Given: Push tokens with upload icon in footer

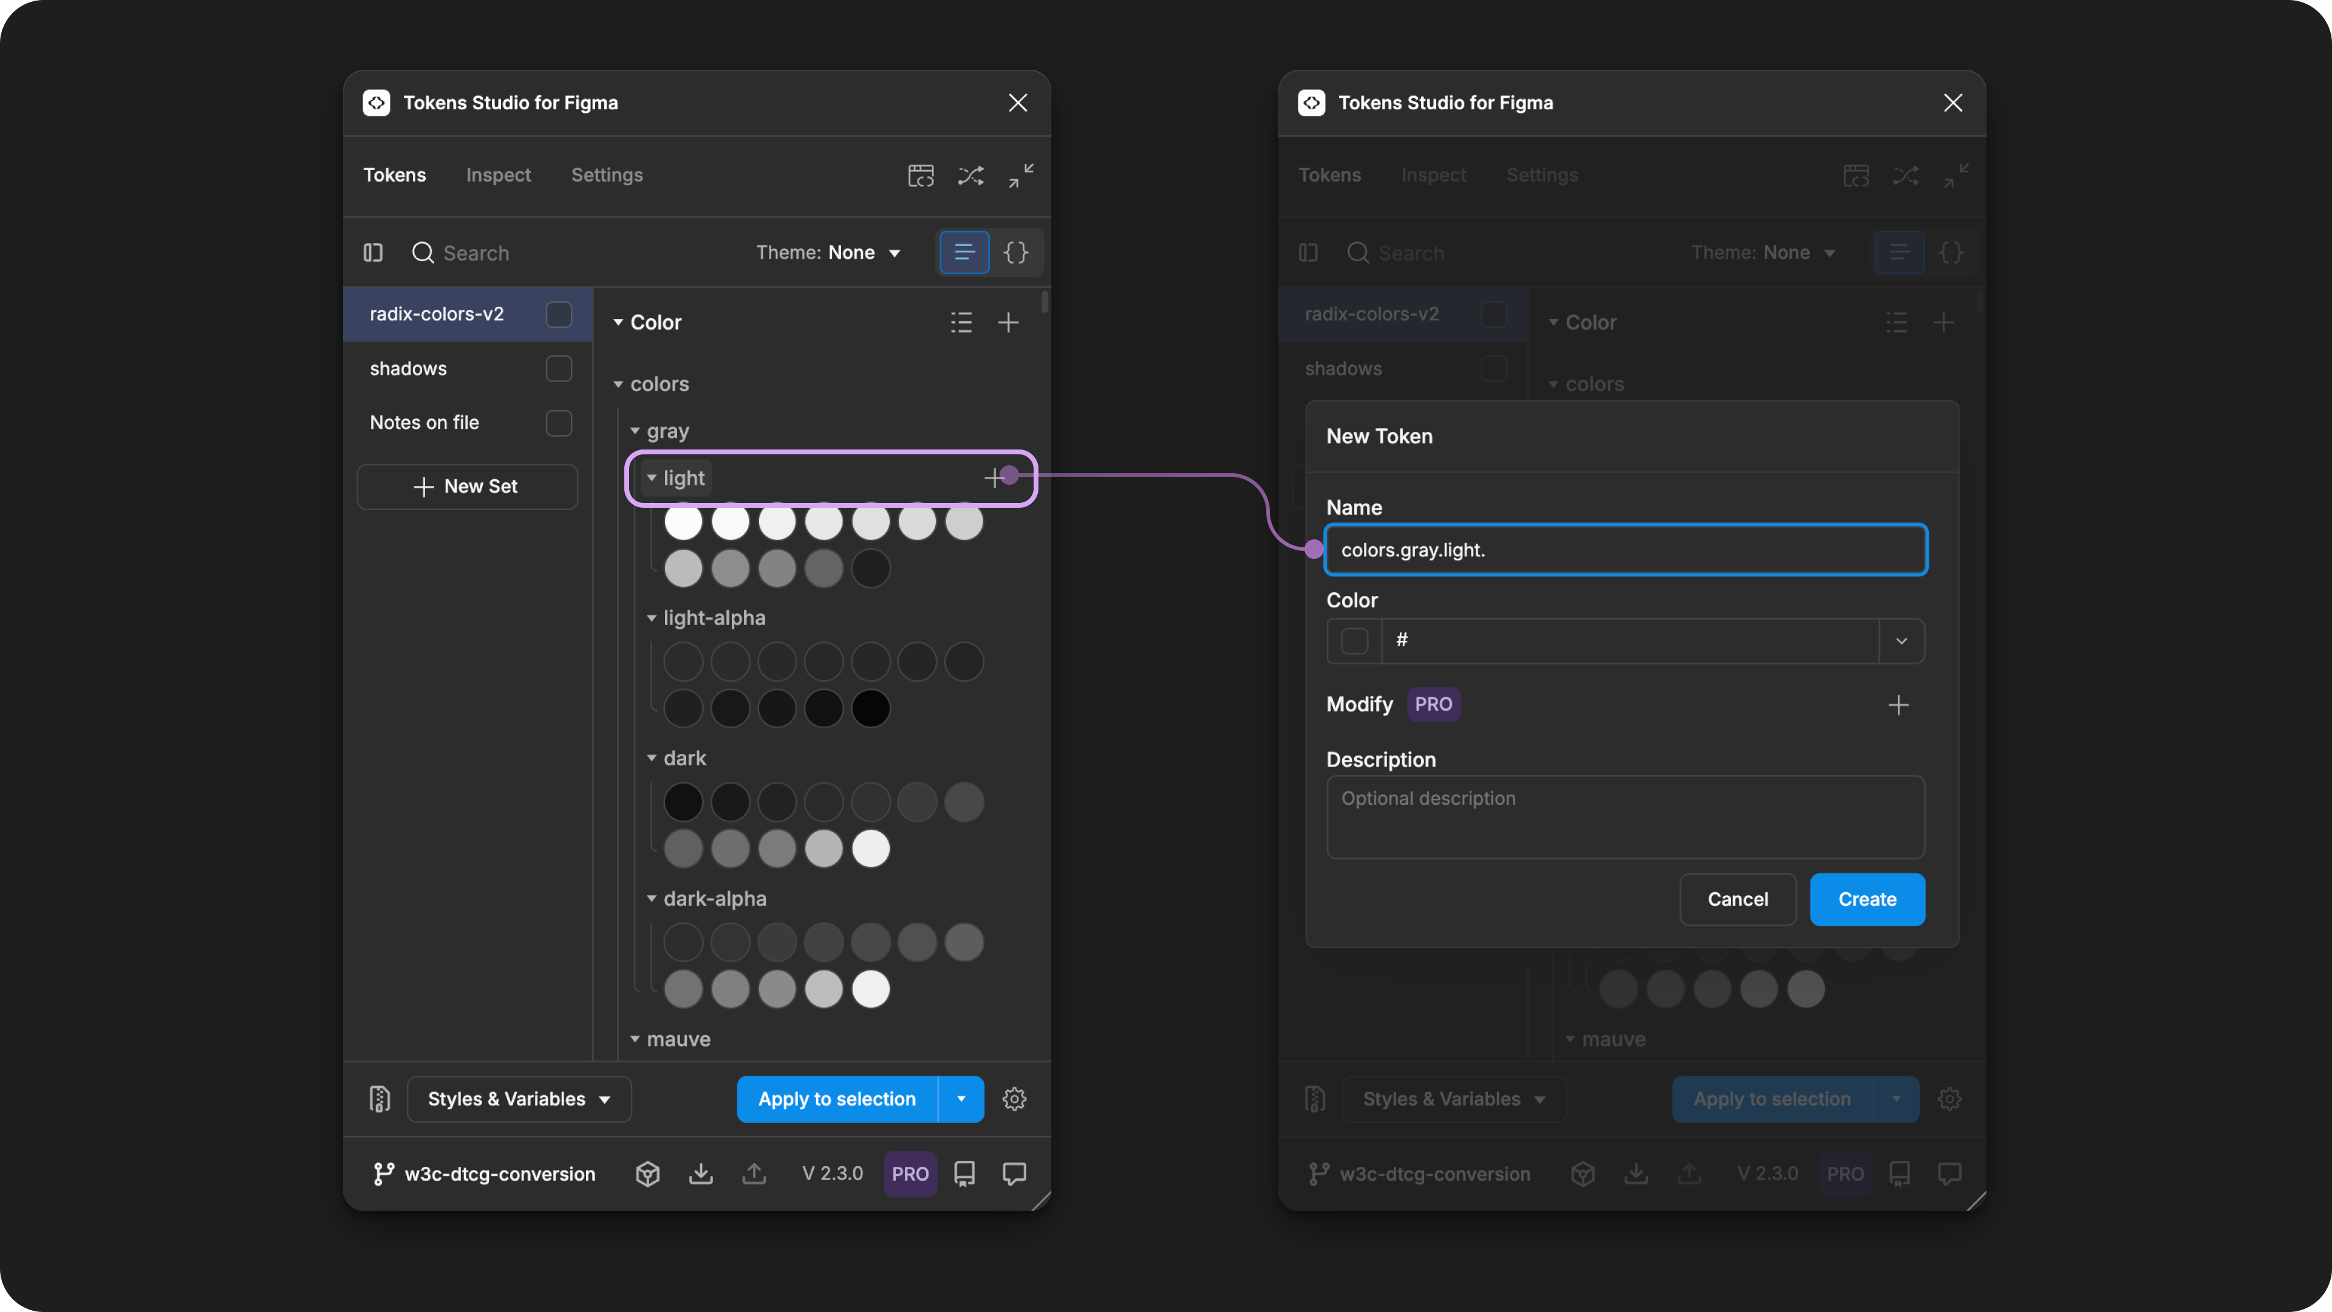Looking at the screenshot, I should [754, 1174].
